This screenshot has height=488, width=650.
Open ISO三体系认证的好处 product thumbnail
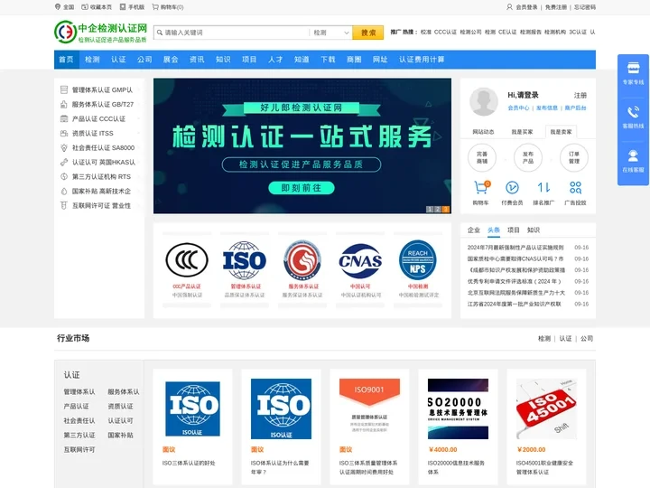tap(193, 408)
